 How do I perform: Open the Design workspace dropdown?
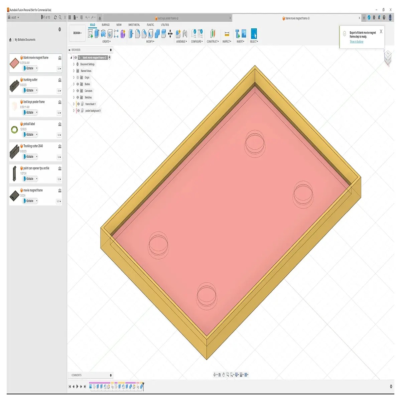point(77,33)
